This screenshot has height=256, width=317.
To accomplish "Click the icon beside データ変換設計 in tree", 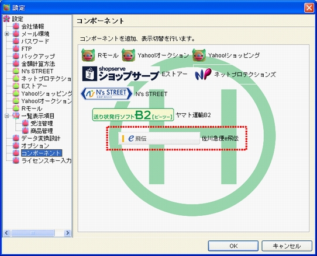I will pos(16,138).
